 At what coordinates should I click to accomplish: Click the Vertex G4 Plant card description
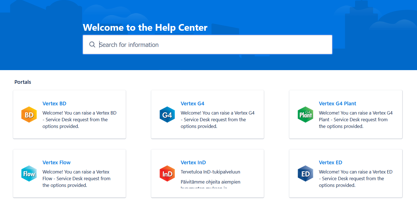coord(356,120)
